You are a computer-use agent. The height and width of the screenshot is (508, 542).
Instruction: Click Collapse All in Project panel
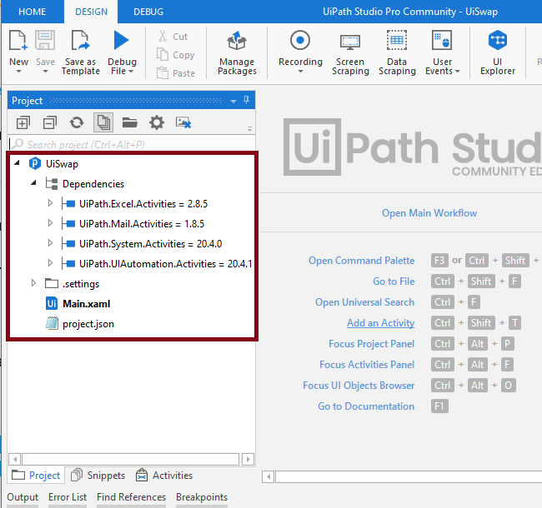pos(50,122)
